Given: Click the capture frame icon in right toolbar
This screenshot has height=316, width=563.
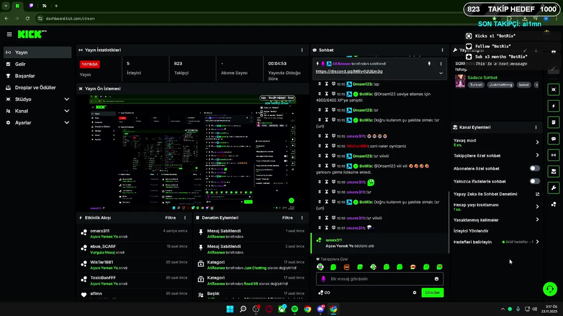Looking at the screenshot, I should pyautogui.click(x=553, y=90).
